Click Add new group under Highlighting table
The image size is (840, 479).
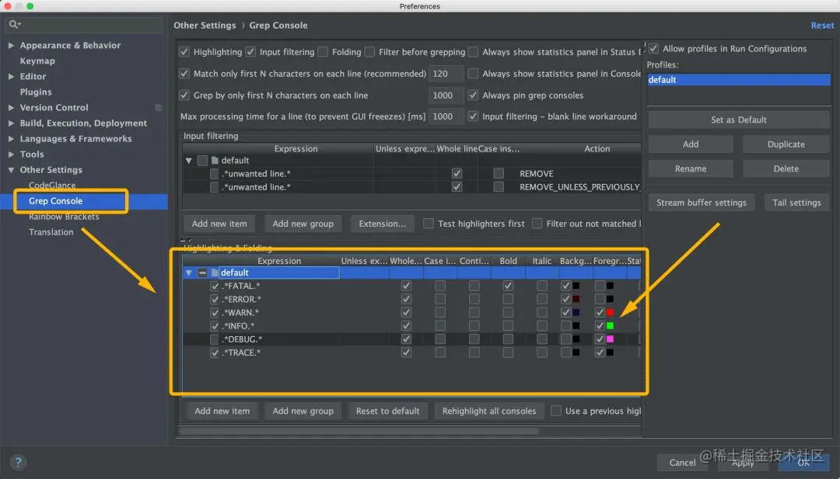point(303,411)
